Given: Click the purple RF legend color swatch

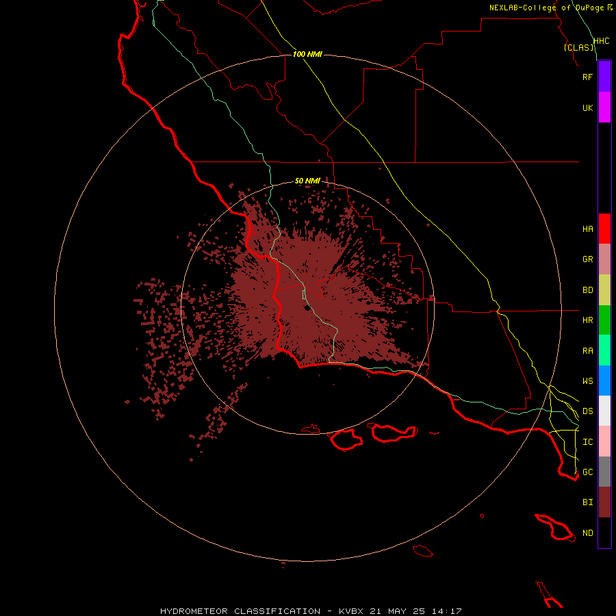Looking at the screenshot, I should tap(604, 77).
